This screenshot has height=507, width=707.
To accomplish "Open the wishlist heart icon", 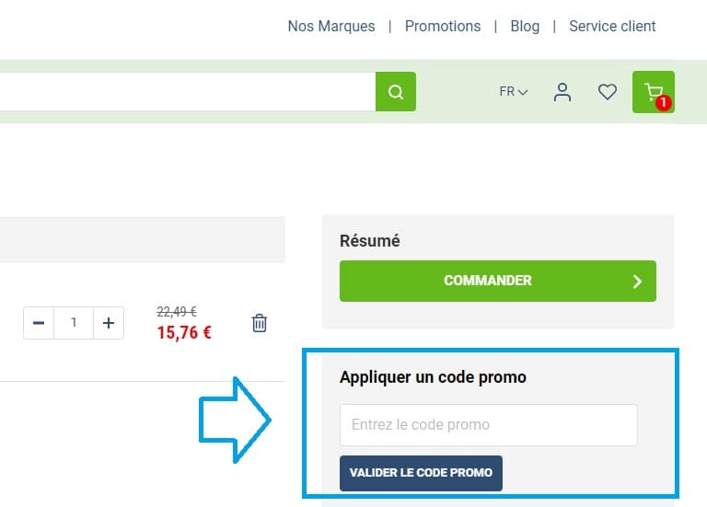I will (x=608, y=92).
